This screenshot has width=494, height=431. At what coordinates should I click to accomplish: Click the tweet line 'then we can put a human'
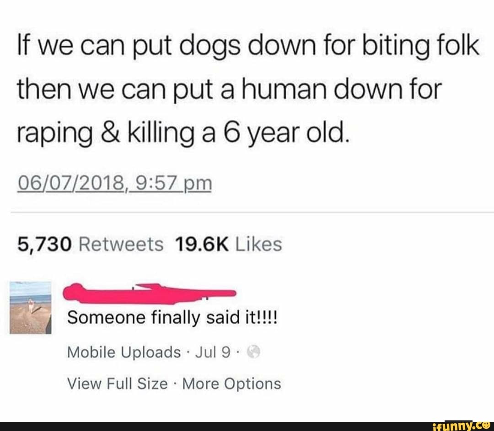[228, 89]
